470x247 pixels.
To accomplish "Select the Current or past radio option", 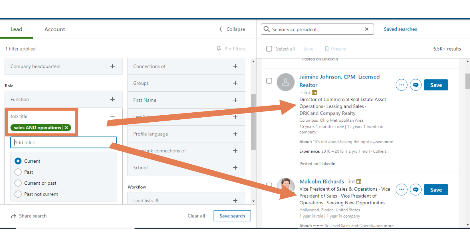I will (x=18, y=183).
